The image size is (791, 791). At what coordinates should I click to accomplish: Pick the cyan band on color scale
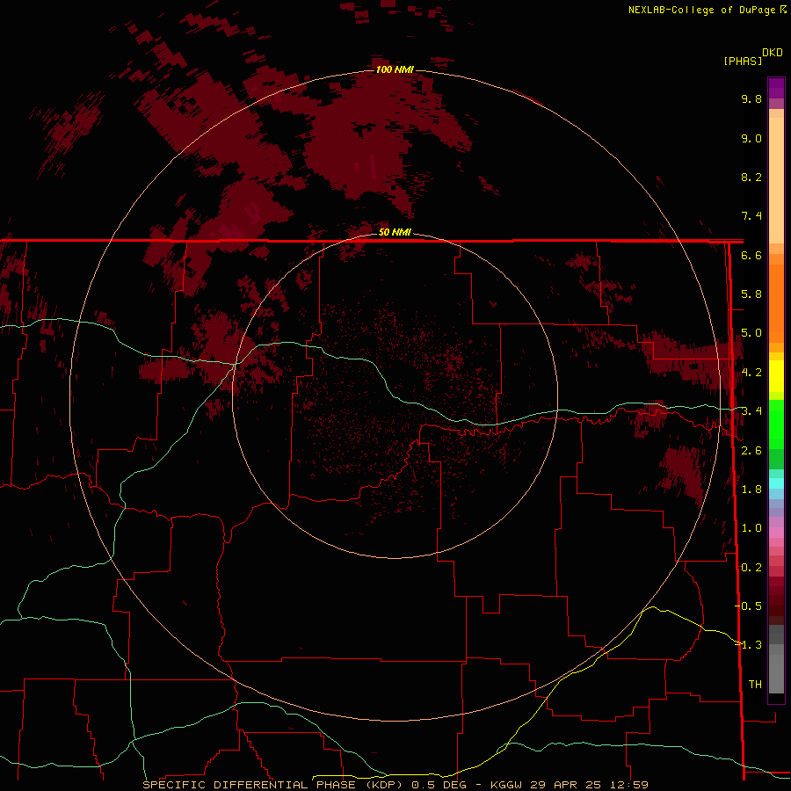776,483
